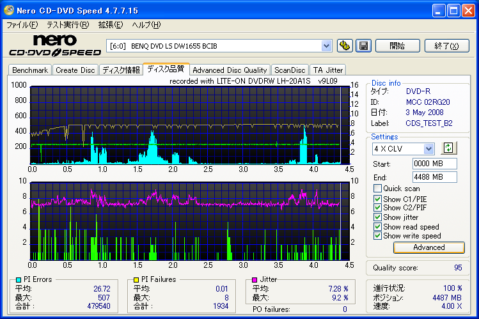Viewport: 479px width, 319px height.
Task: Expand the 4 X CLV speed dropdown
Action: click(428, 148)
